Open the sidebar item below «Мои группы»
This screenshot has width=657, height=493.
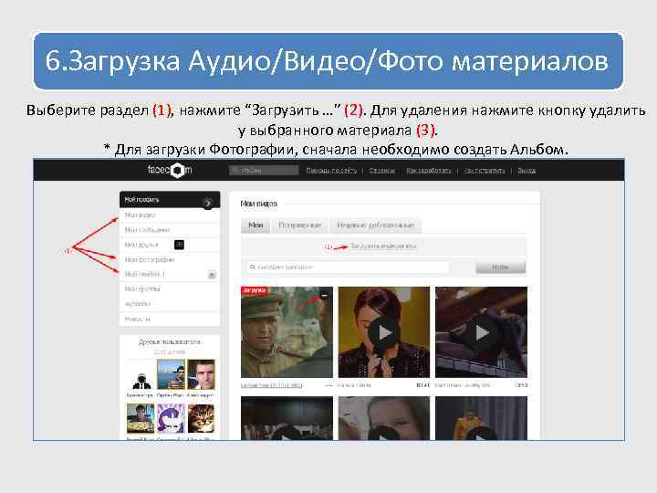[138, 303]
